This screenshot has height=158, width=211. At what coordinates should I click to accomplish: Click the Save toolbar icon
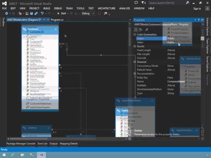coord(32,14)
